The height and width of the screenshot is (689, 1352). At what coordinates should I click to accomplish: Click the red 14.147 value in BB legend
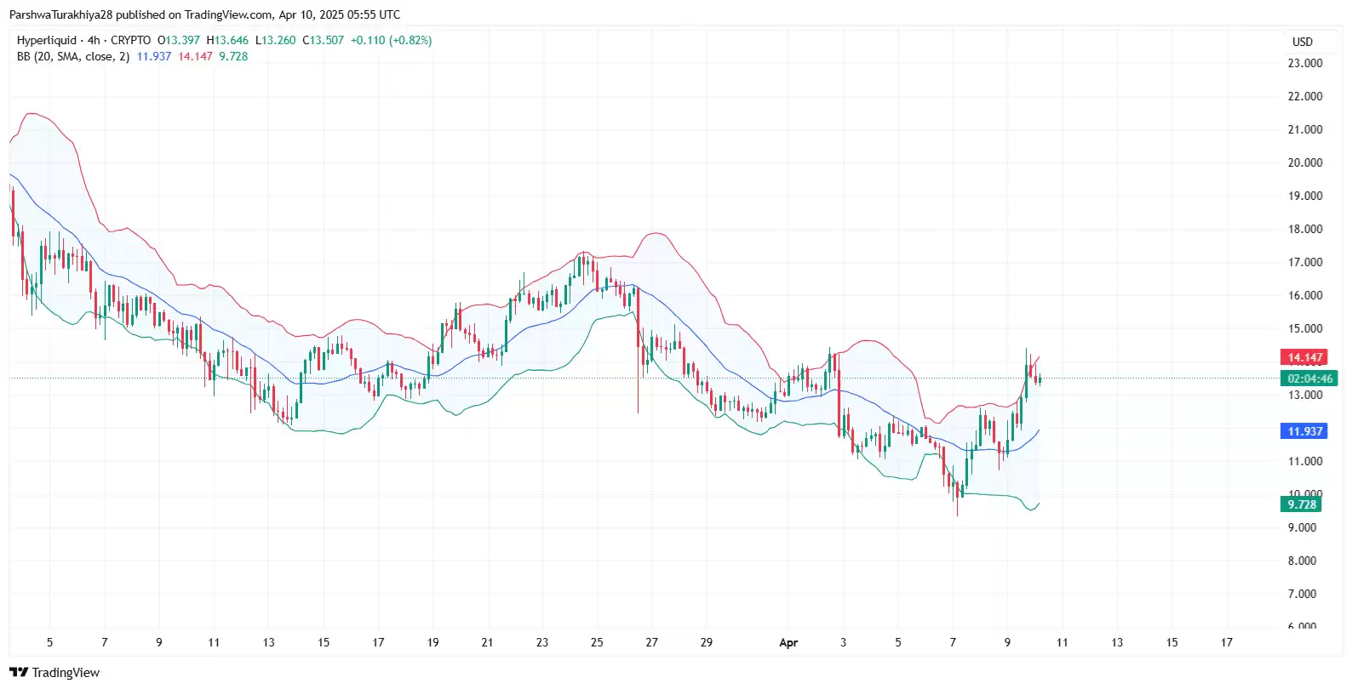point(195,56)
